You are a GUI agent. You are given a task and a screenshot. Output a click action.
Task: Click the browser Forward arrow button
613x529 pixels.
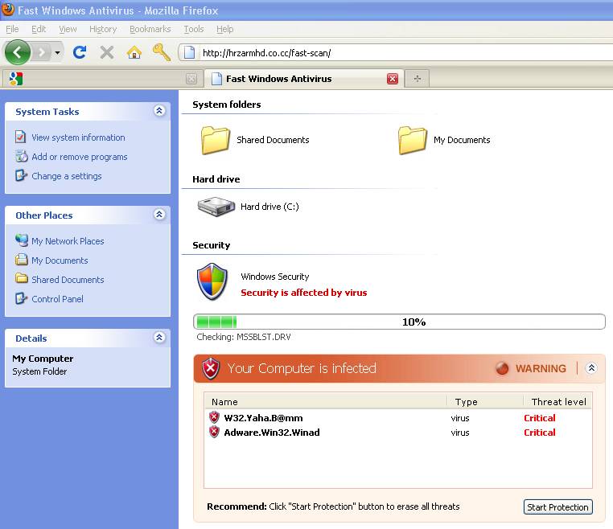(x=42, y=52)
